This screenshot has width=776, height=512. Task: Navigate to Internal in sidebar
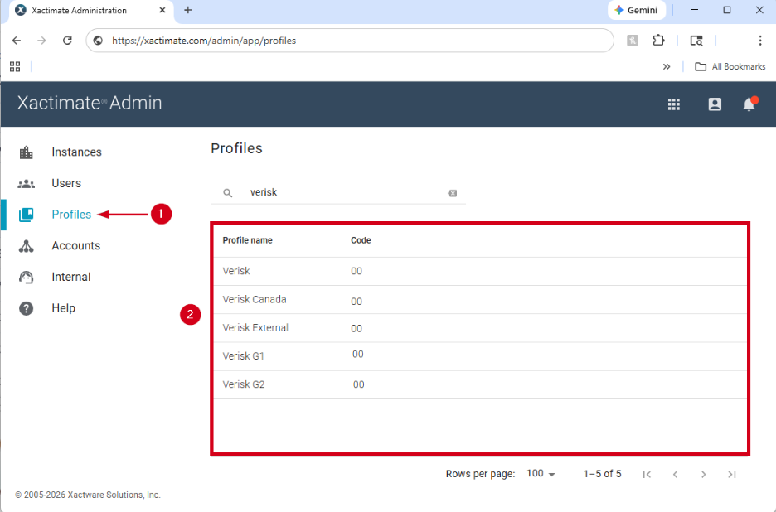[71, 277]
